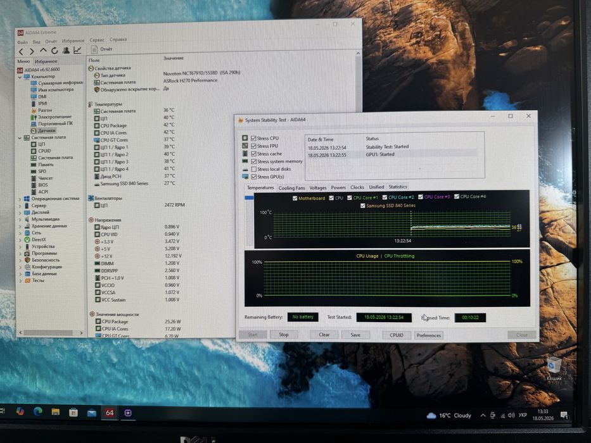Switch to the Voltages tab
The image size is (591, 443).
pyautogui.click(x=318, y=187)
